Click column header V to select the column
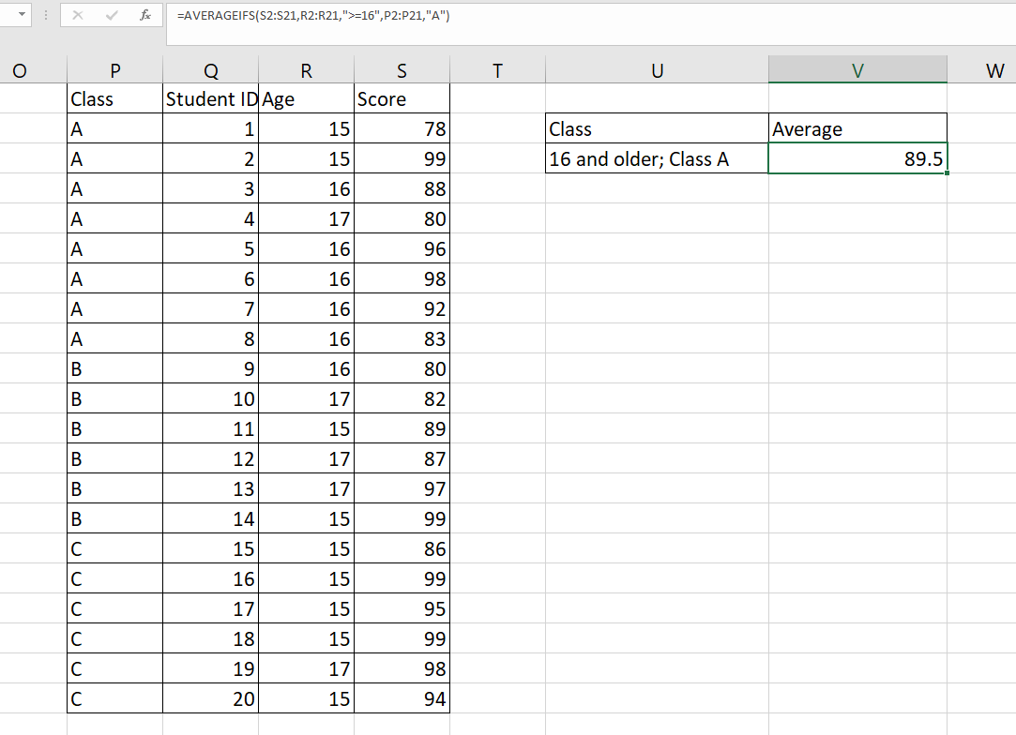The image size is (1016, 735). 857,70
